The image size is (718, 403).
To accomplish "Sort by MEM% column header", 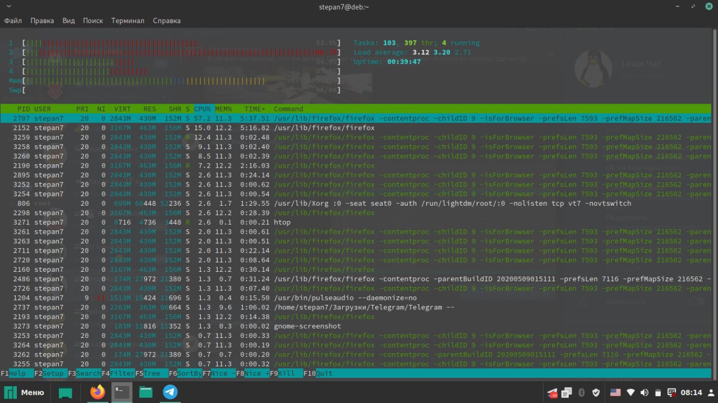I will [x=223, y=109].
